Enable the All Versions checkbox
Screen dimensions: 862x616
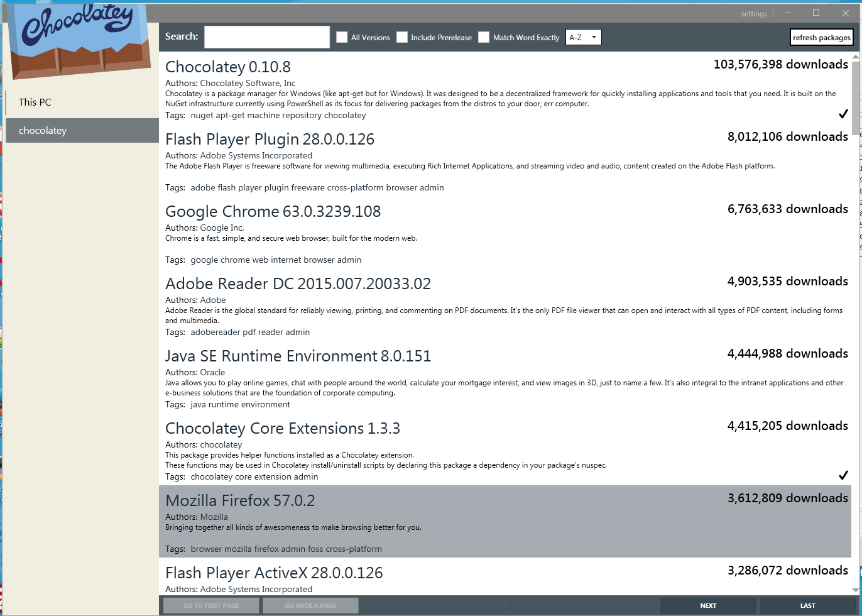coord(342,37)
